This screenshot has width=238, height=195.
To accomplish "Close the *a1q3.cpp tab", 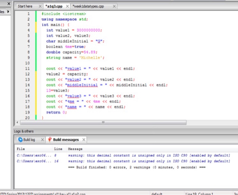I will (67, 6).
